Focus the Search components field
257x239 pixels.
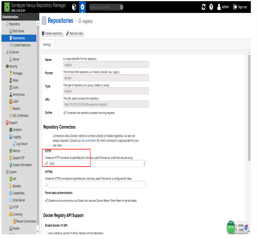(104, 7)
